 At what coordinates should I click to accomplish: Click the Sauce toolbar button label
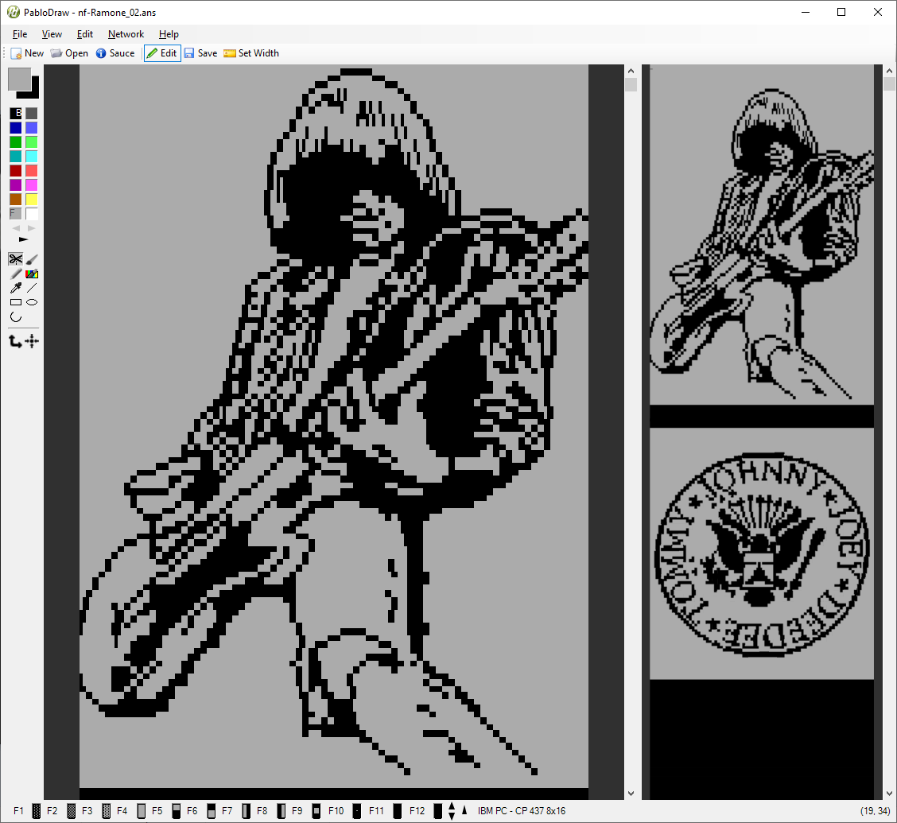pos(122,53)
